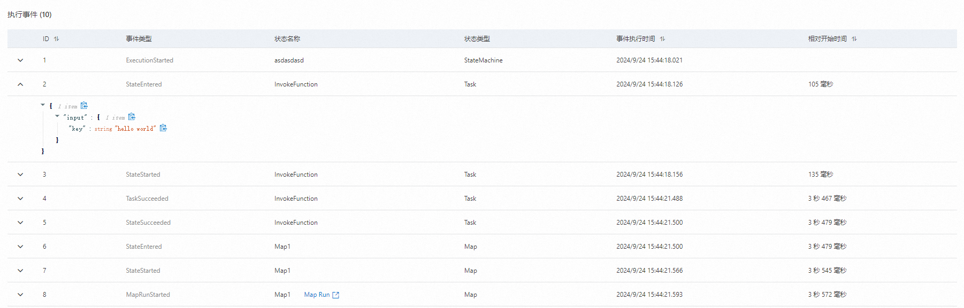Collapse the root JSON tree node
The image size is (964, 308).
point(43,105)
